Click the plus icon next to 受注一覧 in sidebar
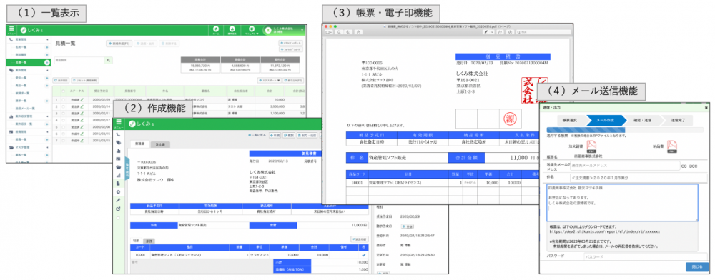Viewport: 715px width, 280px height. (x=47, y=79)
